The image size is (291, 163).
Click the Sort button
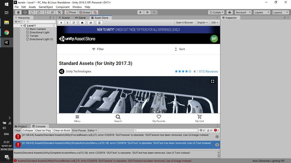pos(180,49)
